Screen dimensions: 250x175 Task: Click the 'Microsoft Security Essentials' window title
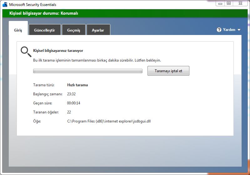tap(33, 5)
